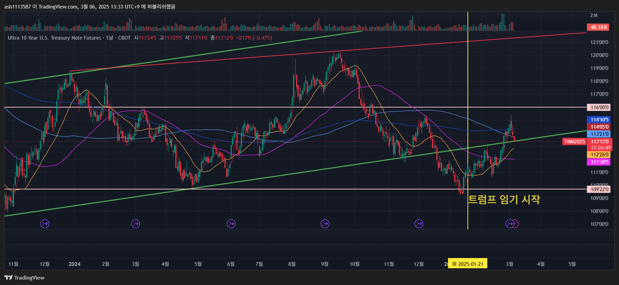Click the red 113'12'0 current price label
The height and width of the screenshot is (285, 619).
tap(600, 142)
